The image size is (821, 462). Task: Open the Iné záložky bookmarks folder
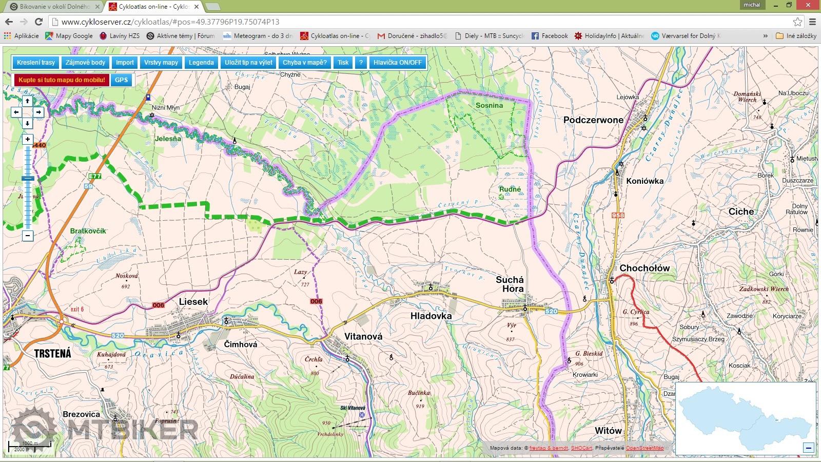[796, 36]
